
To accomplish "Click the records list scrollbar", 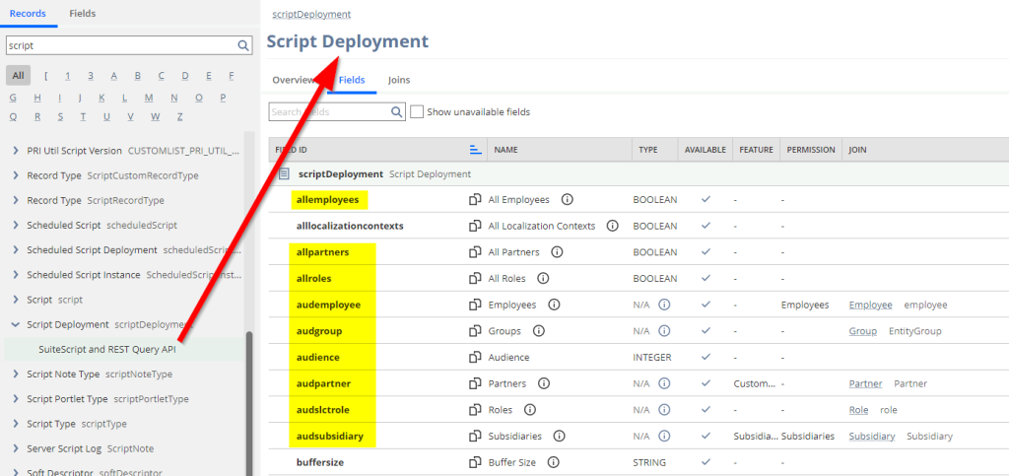I will click(x=249, y=402).
